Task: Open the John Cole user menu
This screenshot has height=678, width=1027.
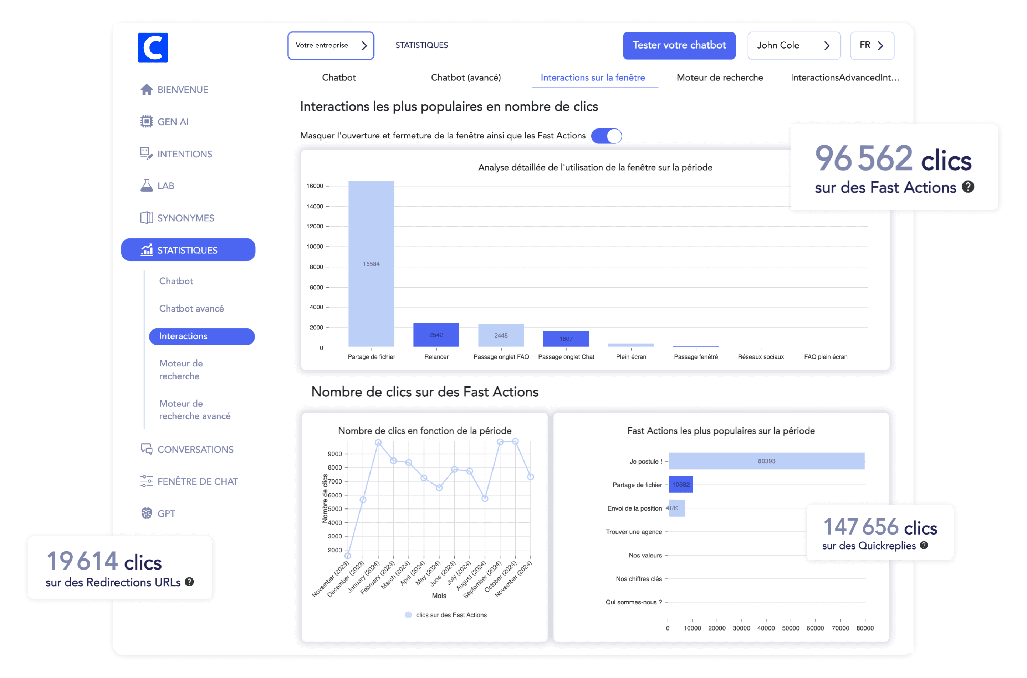Action: click(793, 45)
